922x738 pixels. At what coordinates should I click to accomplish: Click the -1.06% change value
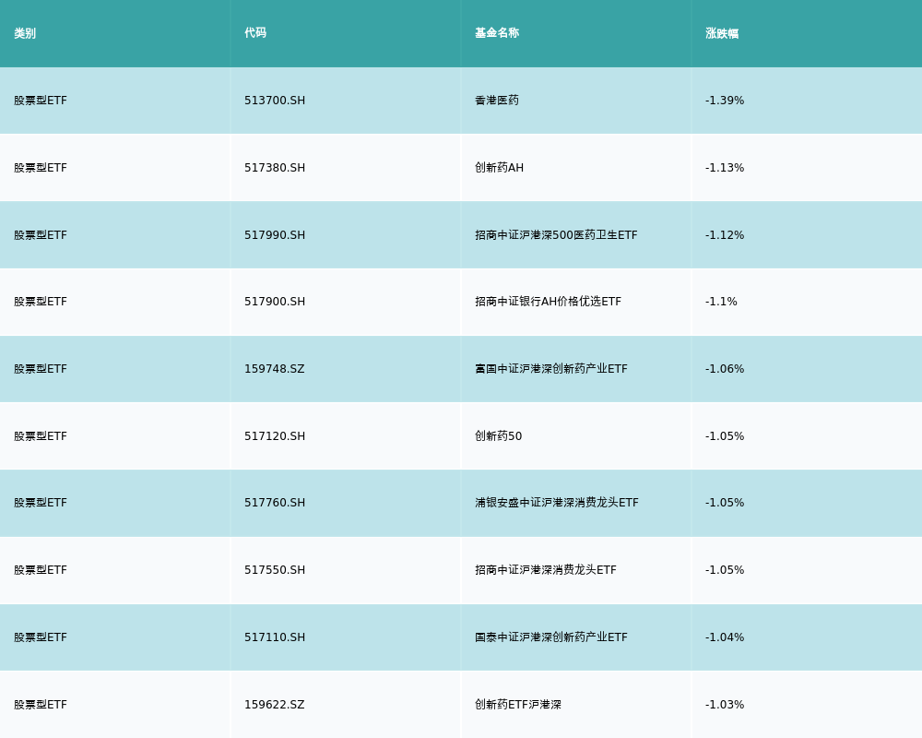[725, 369]
